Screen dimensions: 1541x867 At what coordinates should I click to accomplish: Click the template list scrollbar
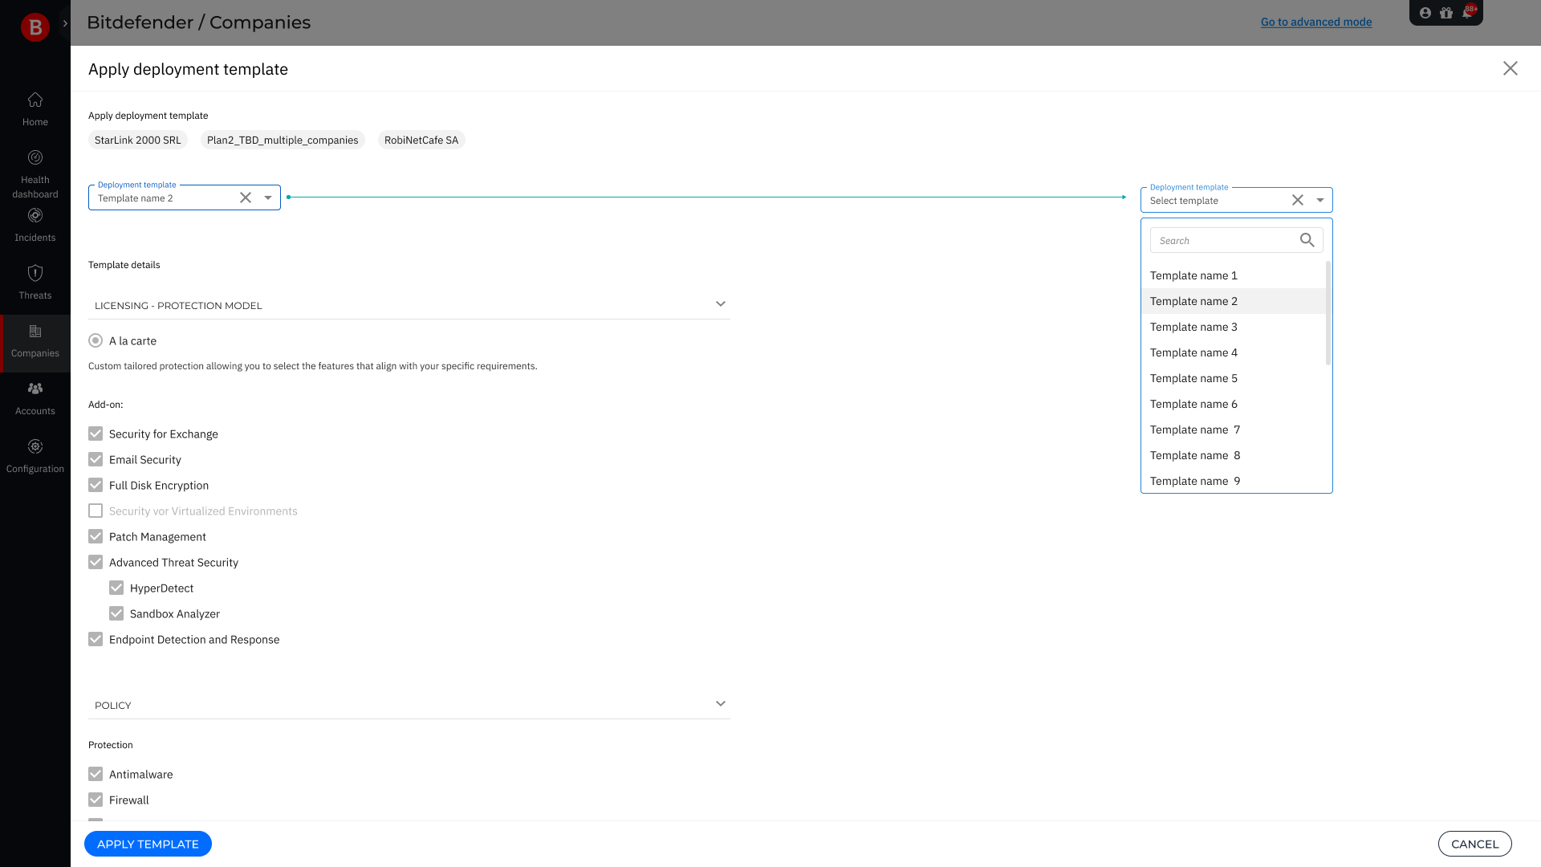click(x=1328, y=313)
